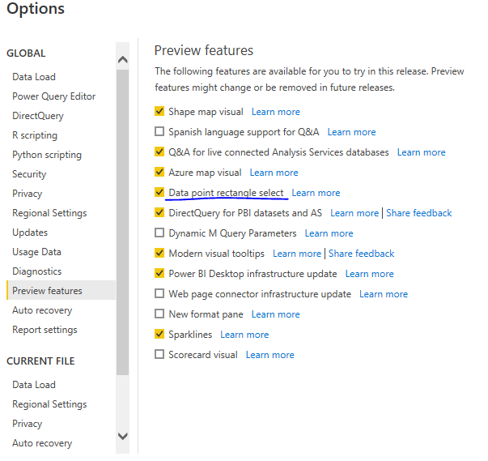Open Learn more for Azure map visual
The image size is (488, 461).
(x=274, y=173)
